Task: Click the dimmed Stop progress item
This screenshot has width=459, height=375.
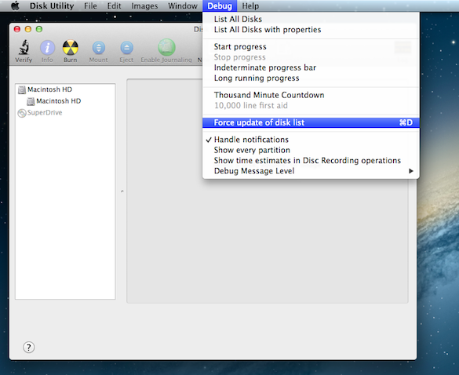Action: coord(311,57)
